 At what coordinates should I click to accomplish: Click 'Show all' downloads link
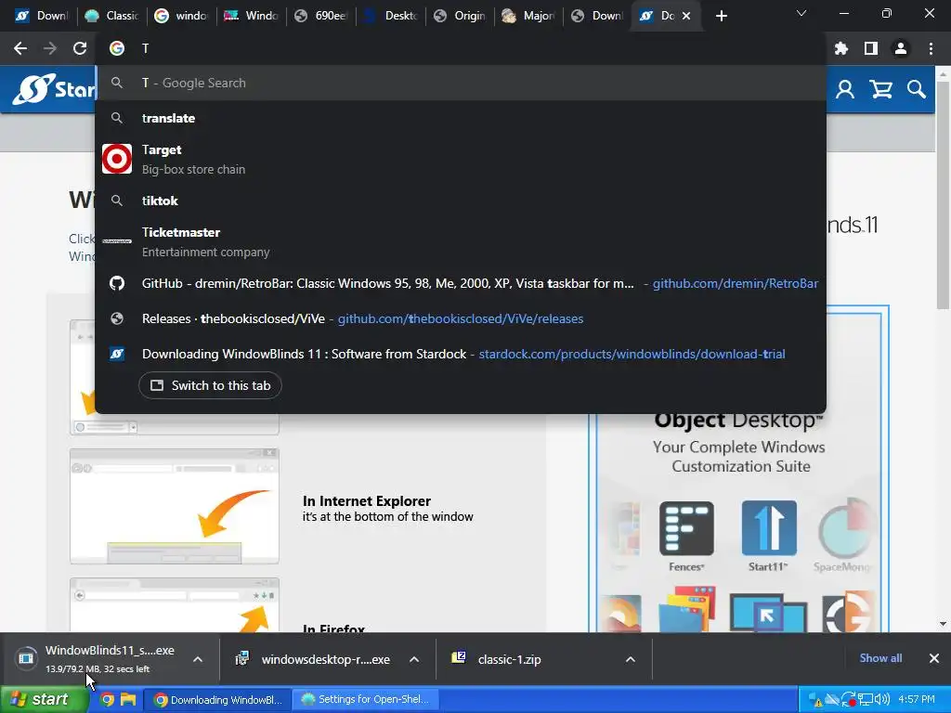880,658
